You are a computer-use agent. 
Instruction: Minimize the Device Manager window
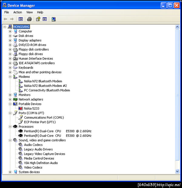click(163, 5)
